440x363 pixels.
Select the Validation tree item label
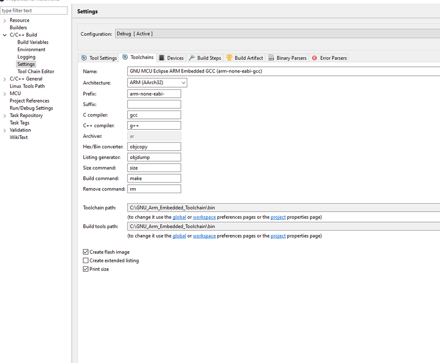20,130
